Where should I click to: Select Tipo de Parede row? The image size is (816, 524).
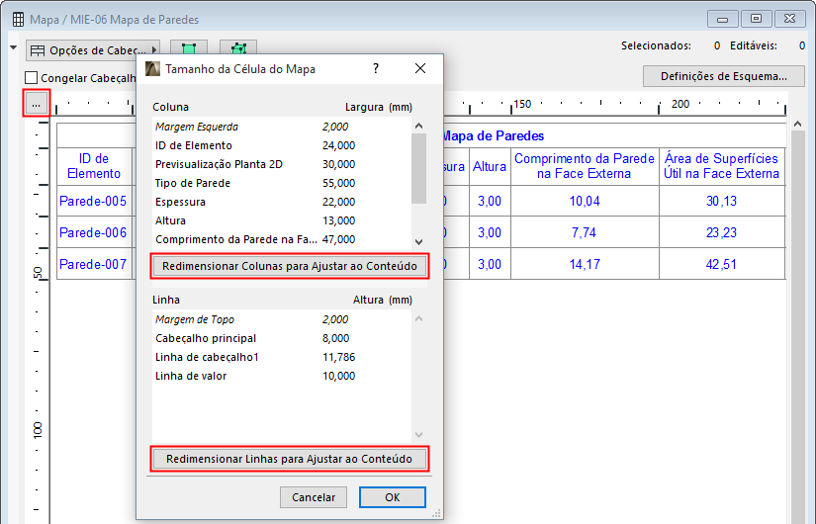click(x=282, y=183)
